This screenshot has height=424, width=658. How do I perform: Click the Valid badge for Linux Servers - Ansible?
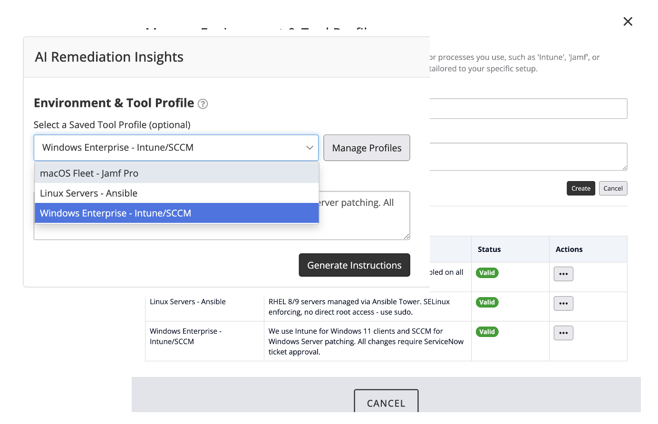coord(487,302)
